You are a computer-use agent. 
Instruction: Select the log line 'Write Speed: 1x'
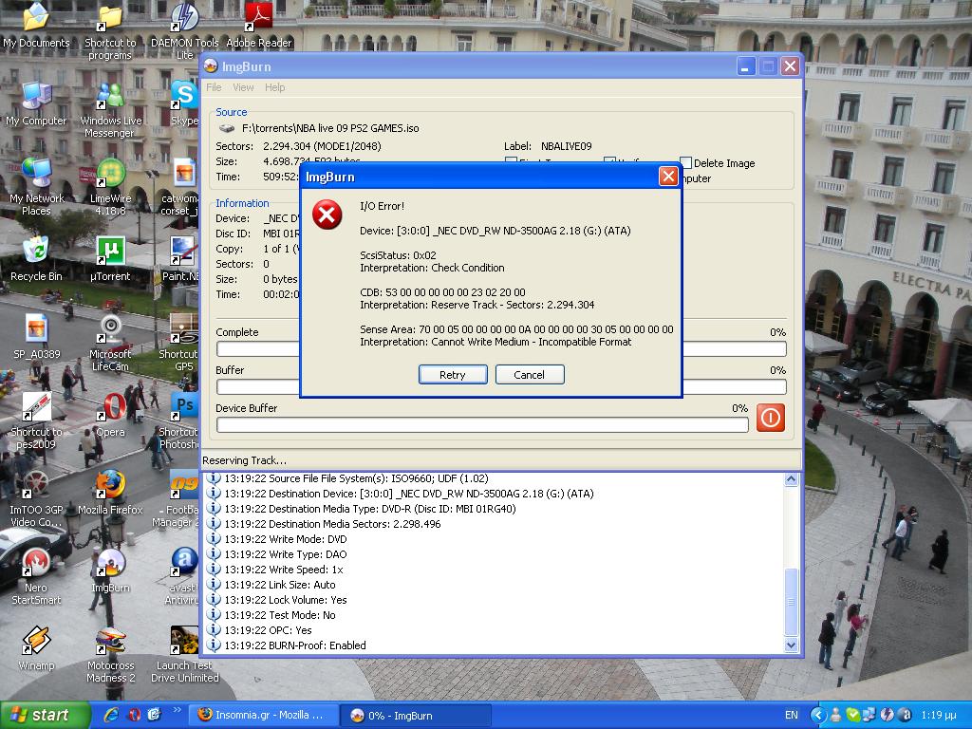283,570
